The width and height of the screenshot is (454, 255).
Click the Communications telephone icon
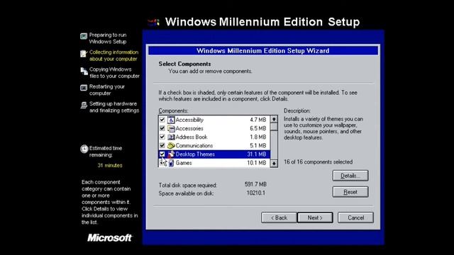pyautogui.click(x=171, y=145)
